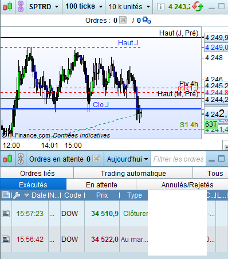Click the 63T countdown tag on price axis
The image size is (228, 259).
tap(211, 124)
